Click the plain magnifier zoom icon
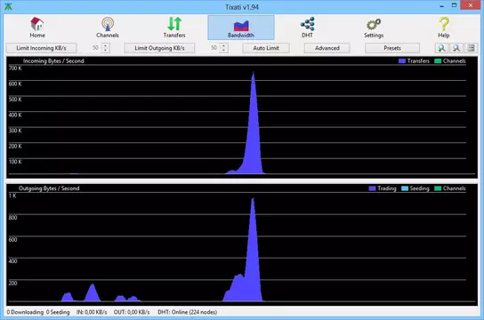Screen dimensions: 484x320 click(456, 48)
